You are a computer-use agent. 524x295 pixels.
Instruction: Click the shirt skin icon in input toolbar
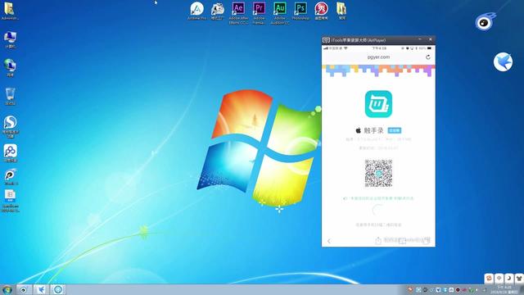pos(518,278)
